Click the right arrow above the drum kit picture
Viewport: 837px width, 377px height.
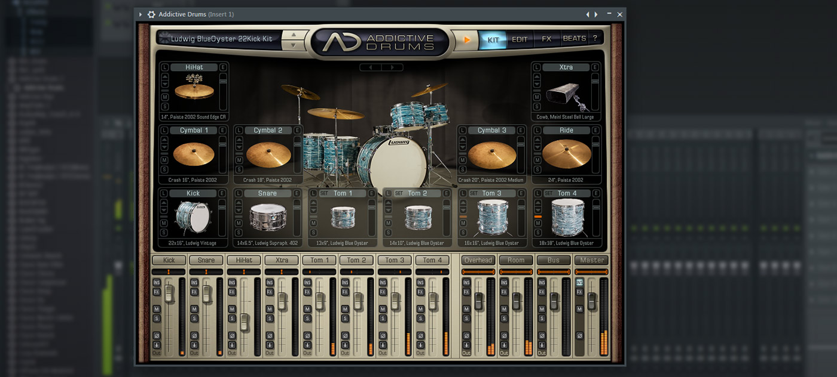[392, 67]
